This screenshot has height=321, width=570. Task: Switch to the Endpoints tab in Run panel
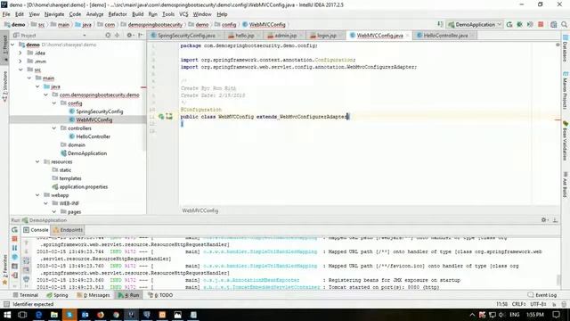69,230
